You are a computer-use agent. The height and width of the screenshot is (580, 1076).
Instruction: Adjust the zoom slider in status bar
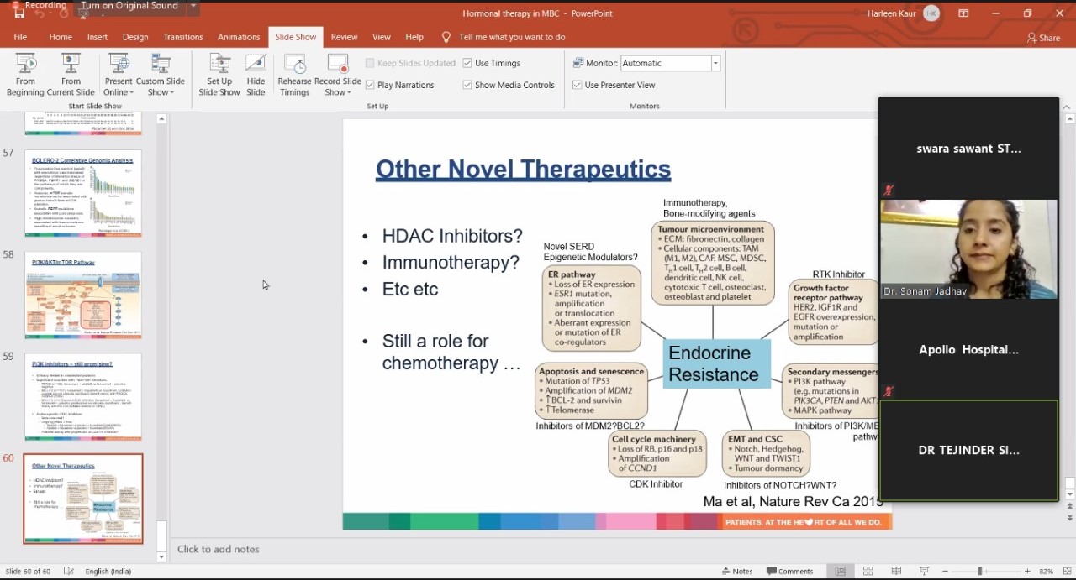pyautogui.click(x=979, y=572)
